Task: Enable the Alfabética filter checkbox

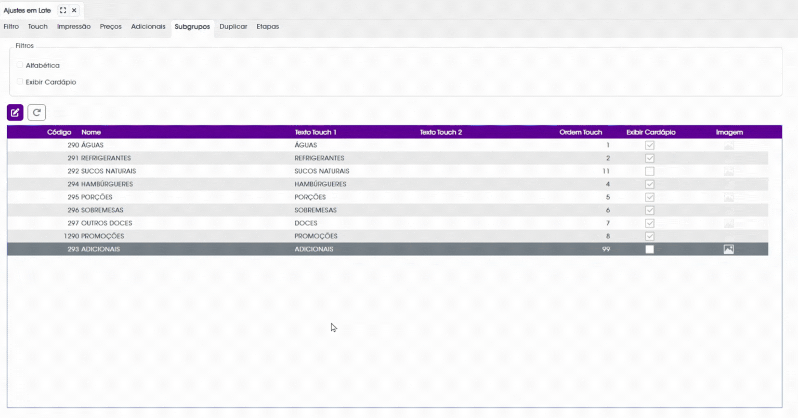Action: [x=20, y=65]
